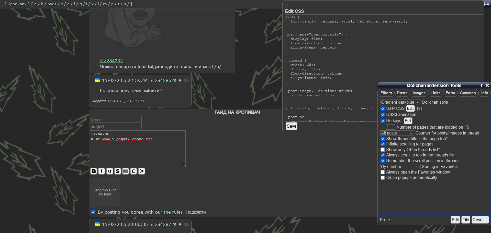The width and height of the screenshot is (491, 233).
Task: Click the red arrow beside the Надіслати button
Action: 211,212
